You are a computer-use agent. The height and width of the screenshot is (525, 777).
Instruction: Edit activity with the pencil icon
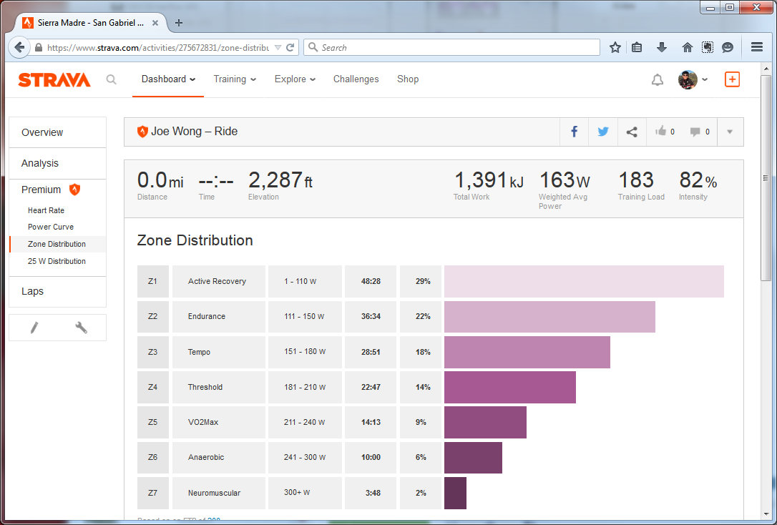pyautogui.click(x=34, y=328)
